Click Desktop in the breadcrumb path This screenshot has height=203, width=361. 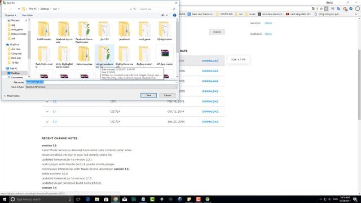(x=45, y=9)
